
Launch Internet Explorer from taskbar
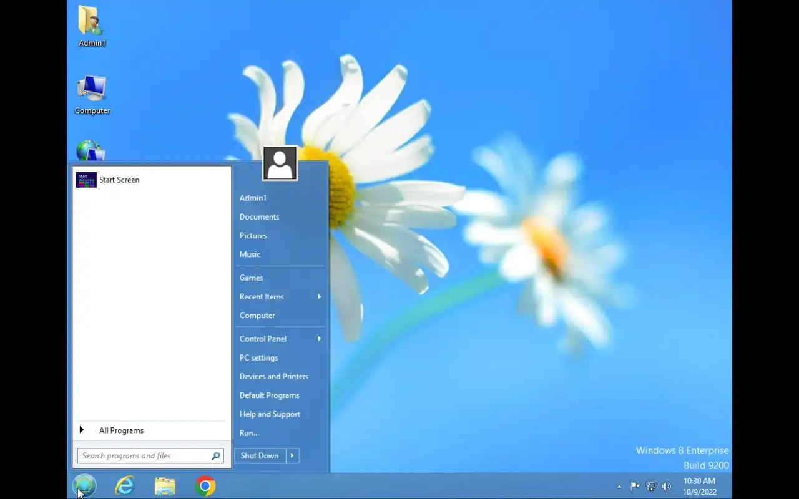coord(125,486)
